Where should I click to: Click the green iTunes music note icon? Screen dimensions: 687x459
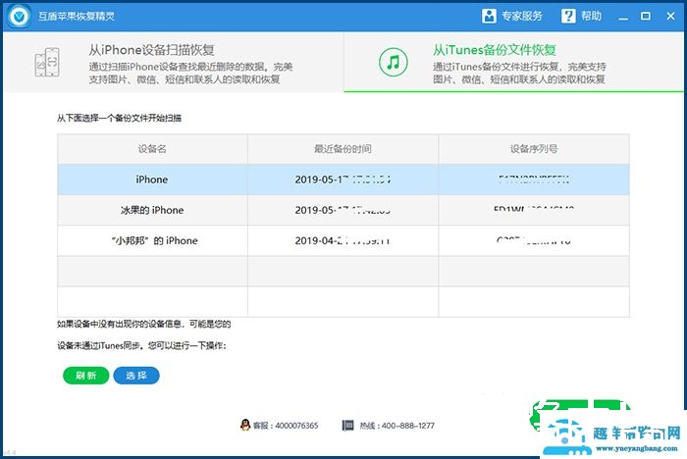(x=393, y=62)
